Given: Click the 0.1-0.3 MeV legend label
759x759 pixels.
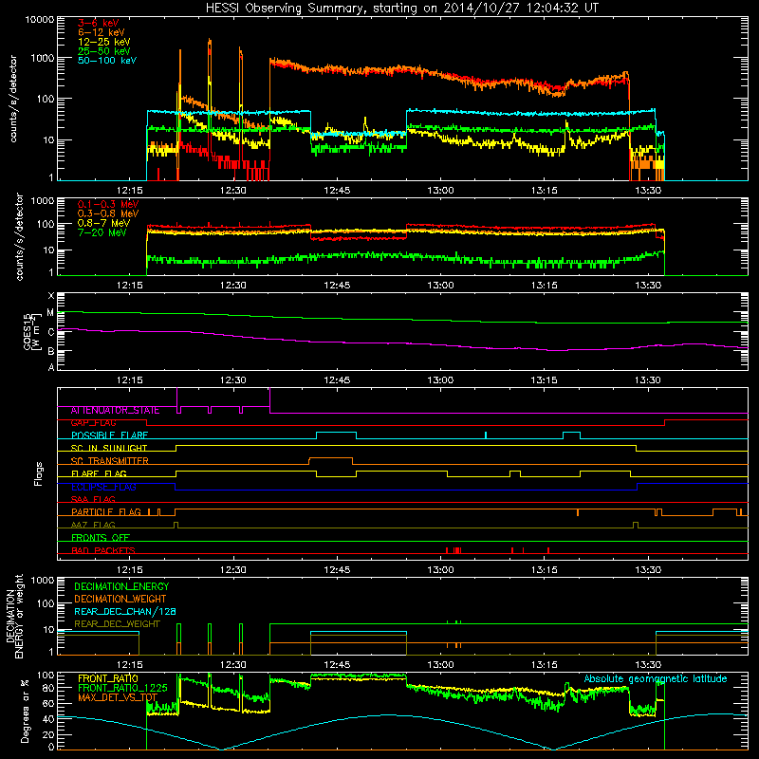Looking at the screenshot, I should (108, 204).
